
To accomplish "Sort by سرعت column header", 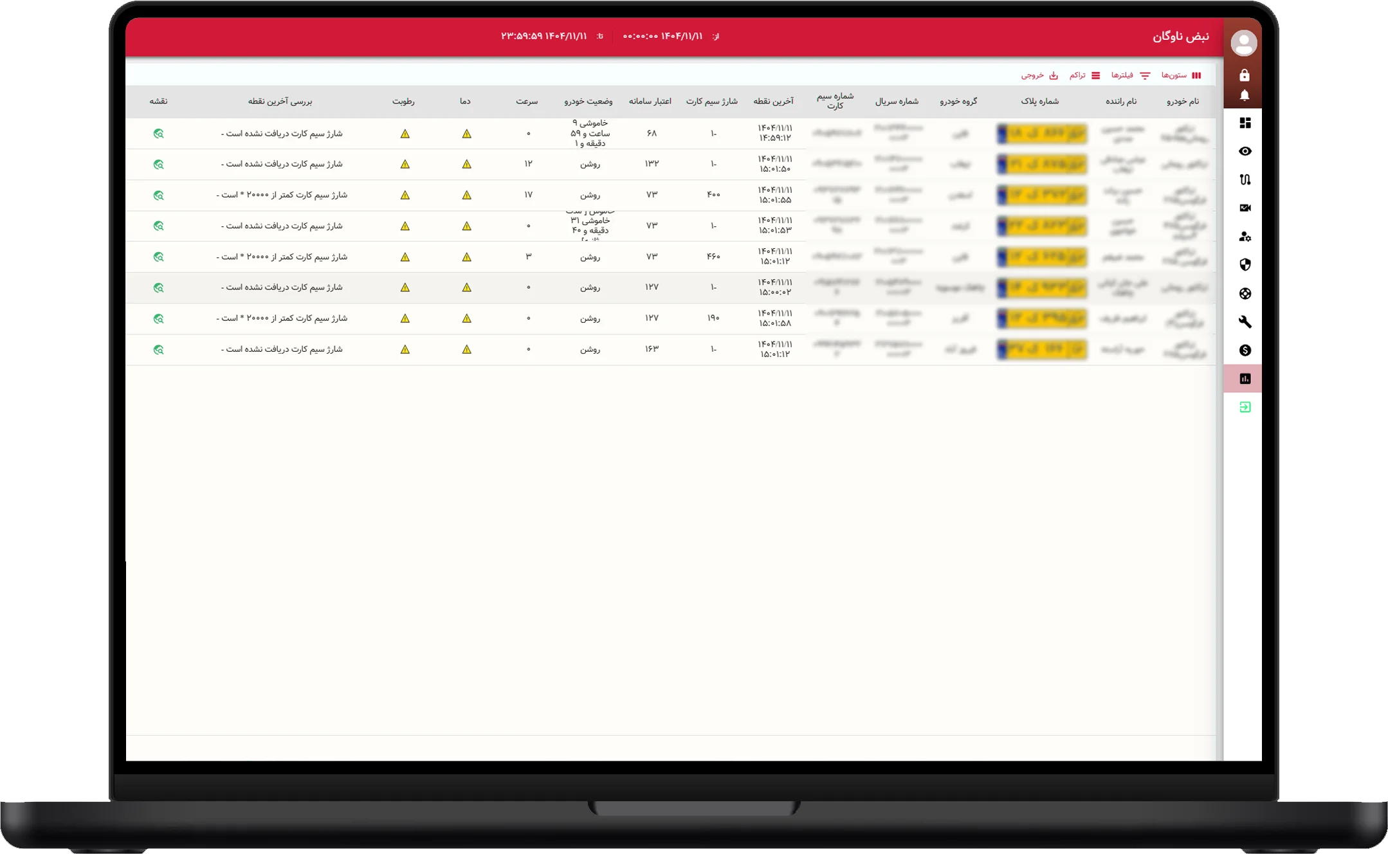I will pos(527,102).
